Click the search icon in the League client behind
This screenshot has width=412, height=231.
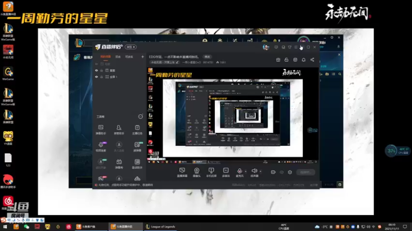340,74
